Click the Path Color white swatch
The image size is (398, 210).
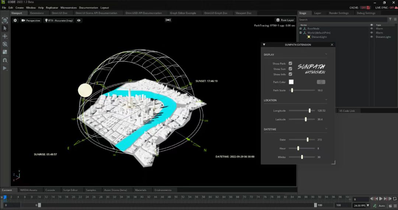click(291, 82)
